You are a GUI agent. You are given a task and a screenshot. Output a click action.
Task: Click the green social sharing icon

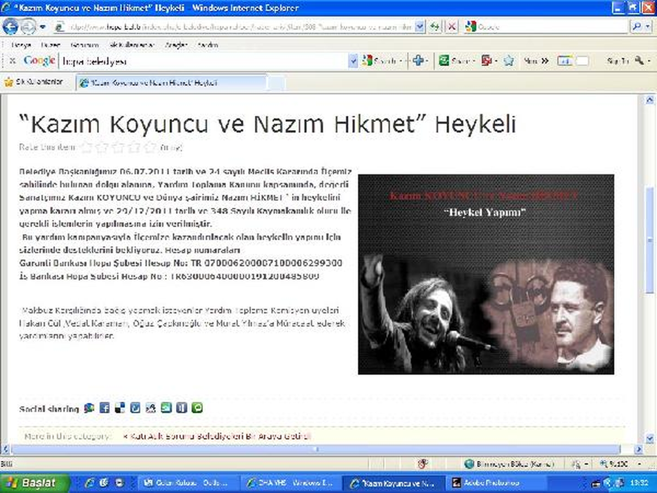tap(197, 408)
